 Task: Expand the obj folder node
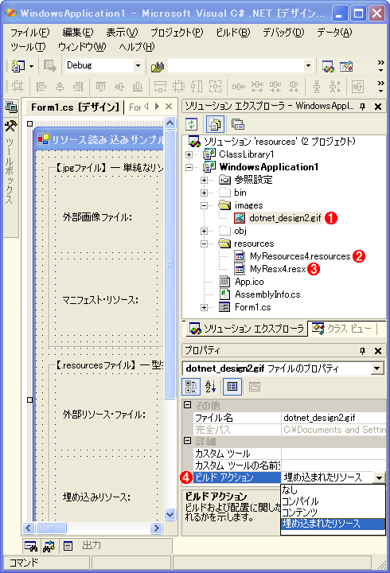pyautogui.click(x=204, y=231)
